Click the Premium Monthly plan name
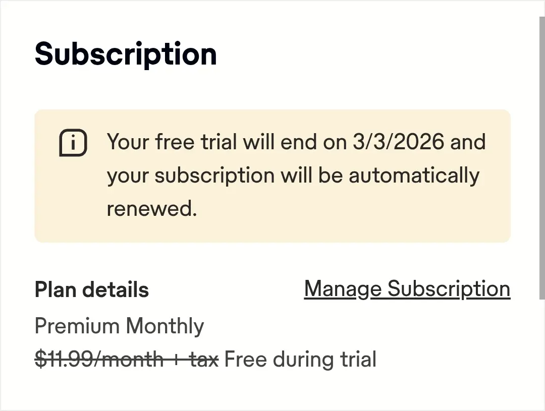 pos(119,326)
